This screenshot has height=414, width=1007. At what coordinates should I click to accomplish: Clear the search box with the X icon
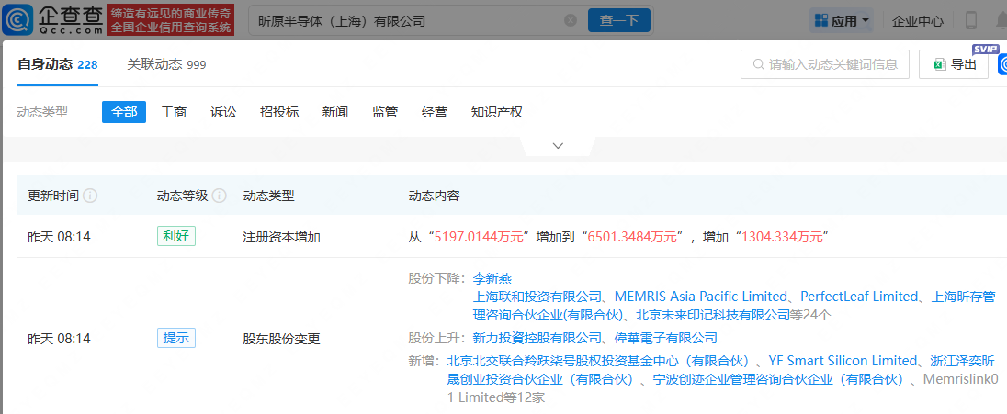[x=570, y=20]
